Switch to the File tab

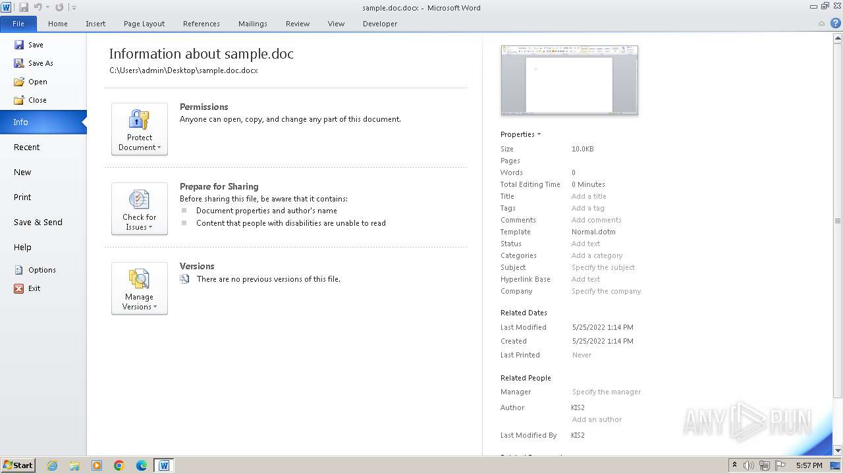tap(18, 24)
